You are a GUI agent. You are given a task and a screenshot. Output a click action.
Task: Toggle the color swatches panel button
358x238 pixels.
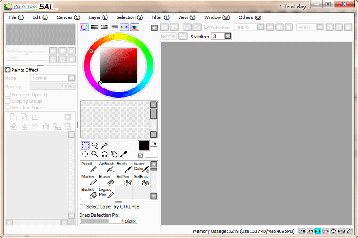pos(124,27)
